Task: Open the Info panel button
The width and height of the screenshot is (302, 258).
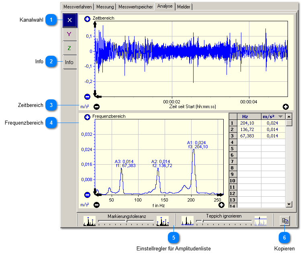Action: point(69,62)
